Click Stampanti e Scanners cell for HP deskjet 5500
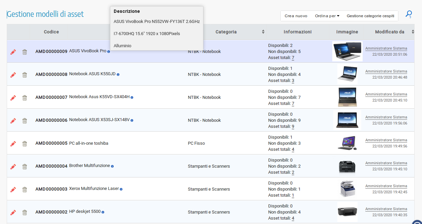 pyautogui.click(x=209, y=212)
